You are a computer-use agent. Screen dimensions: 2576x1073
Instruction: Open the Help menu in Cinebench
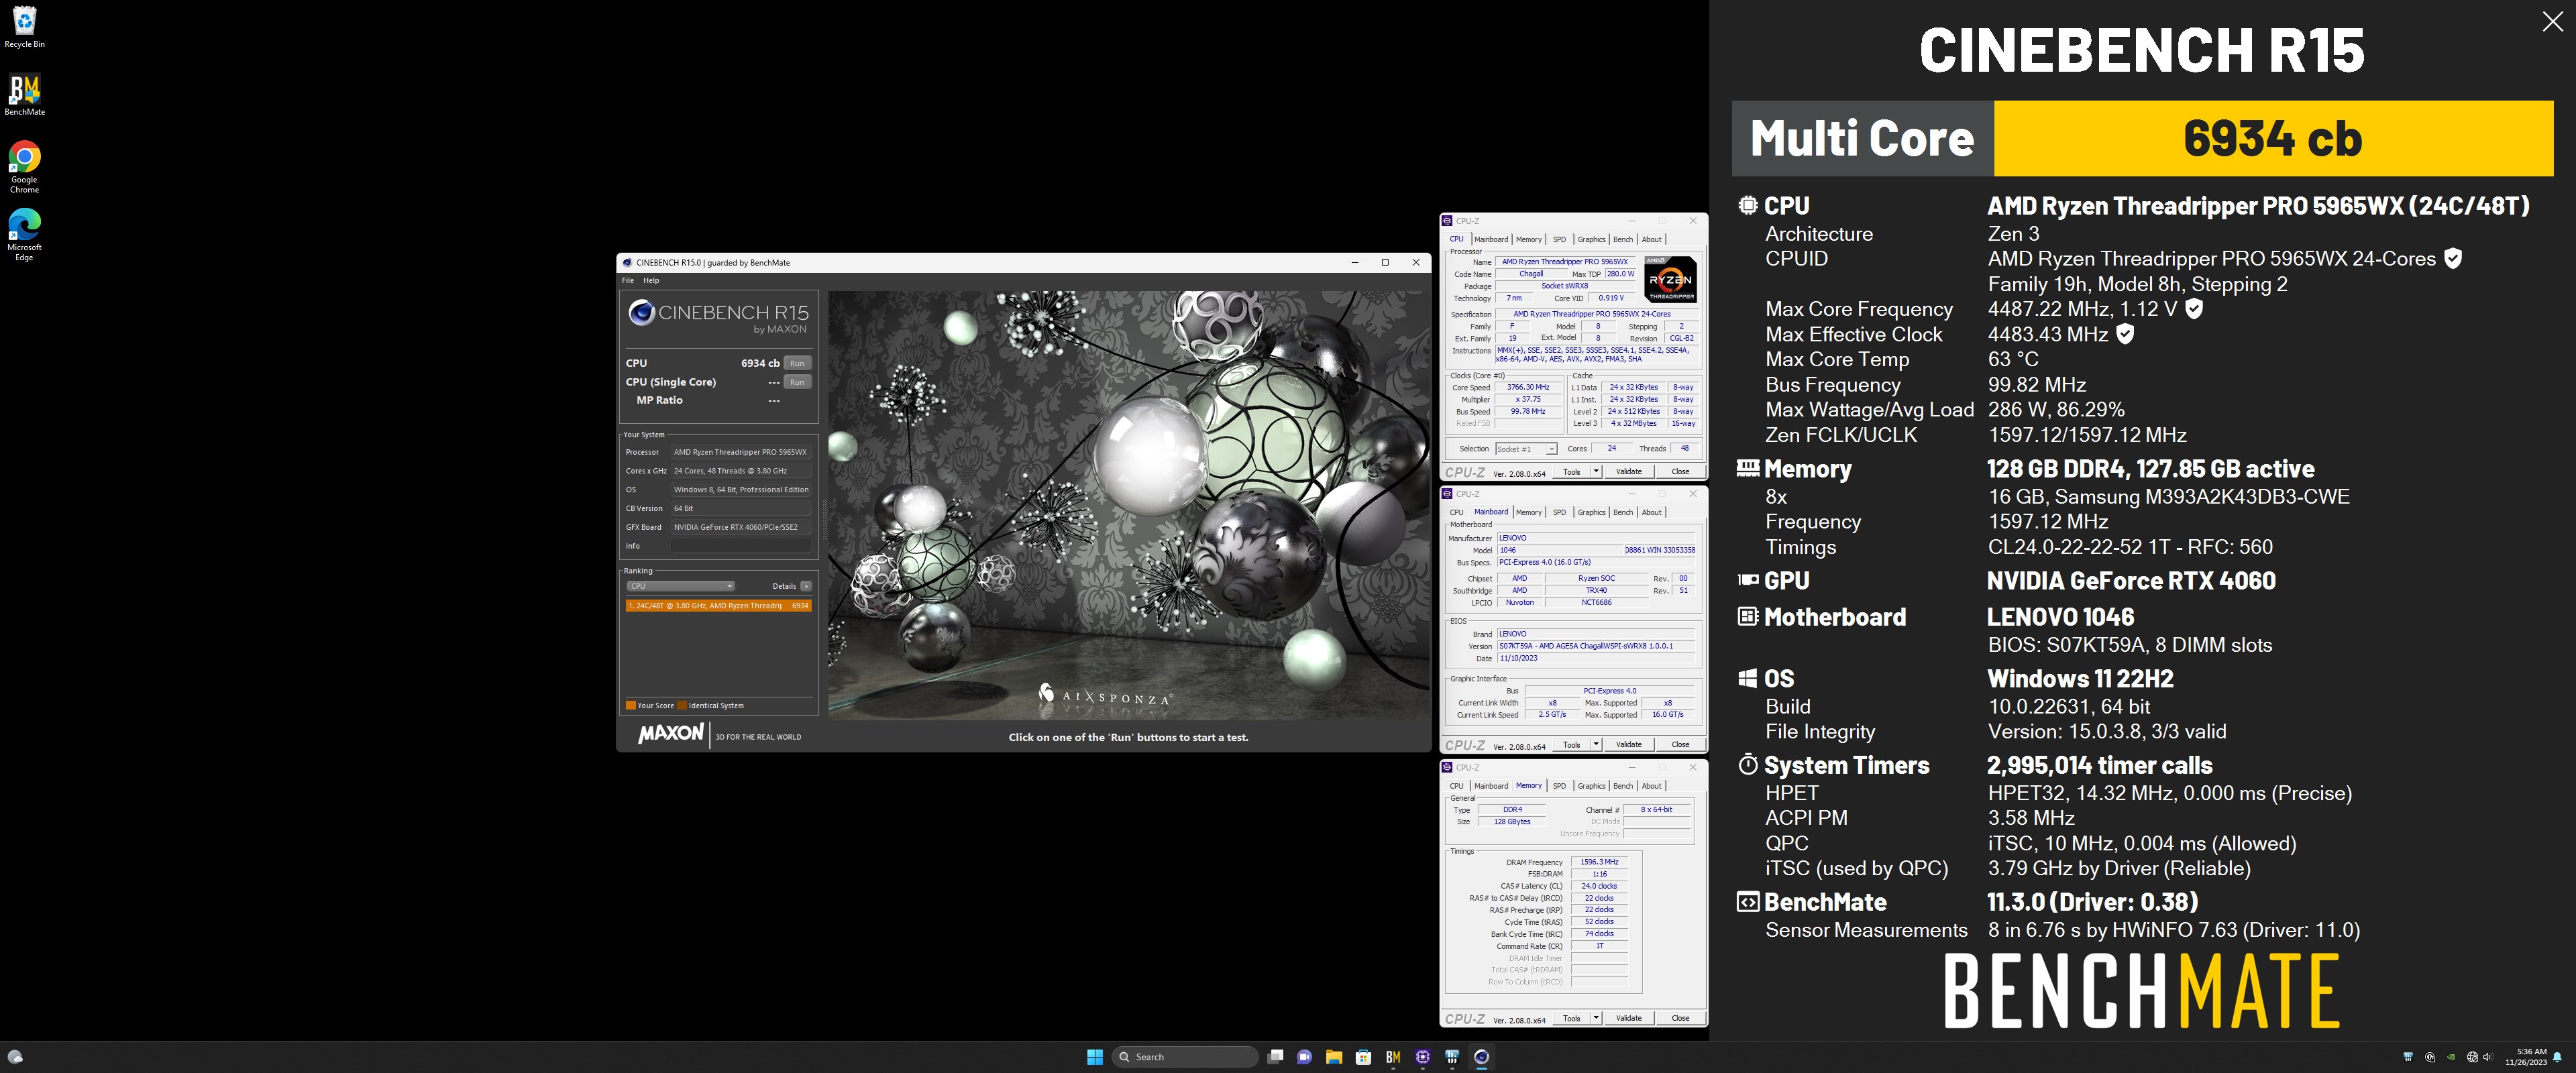tap(651, 280)
